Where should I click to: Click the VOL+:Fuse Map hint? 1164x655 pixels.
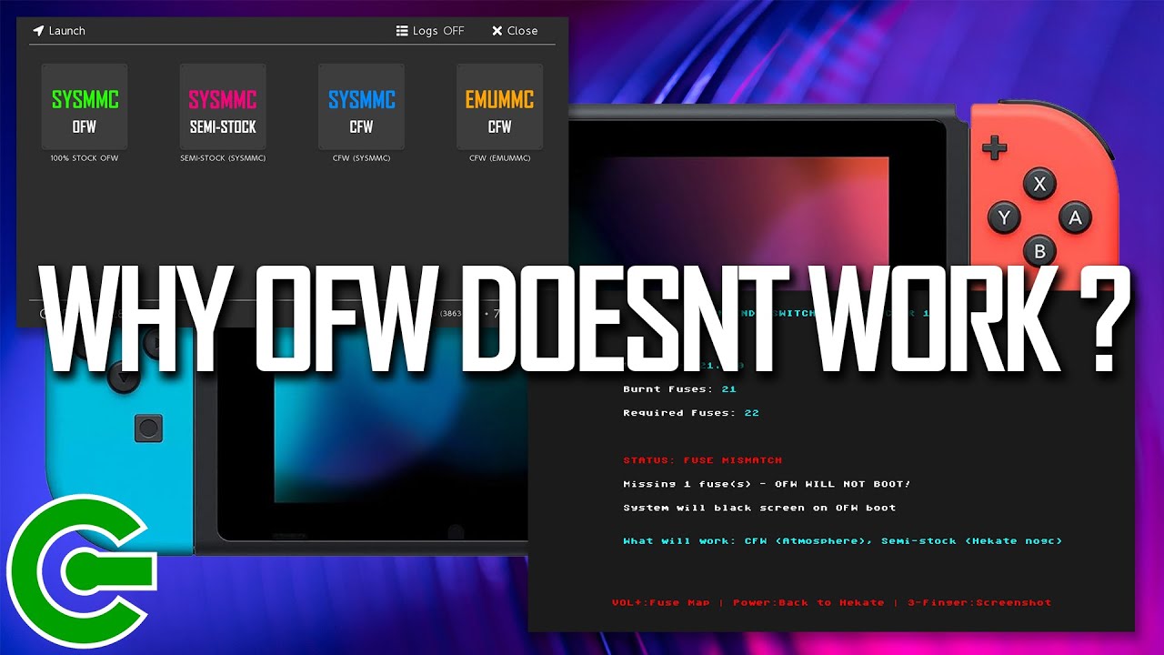tap(646, 602)
